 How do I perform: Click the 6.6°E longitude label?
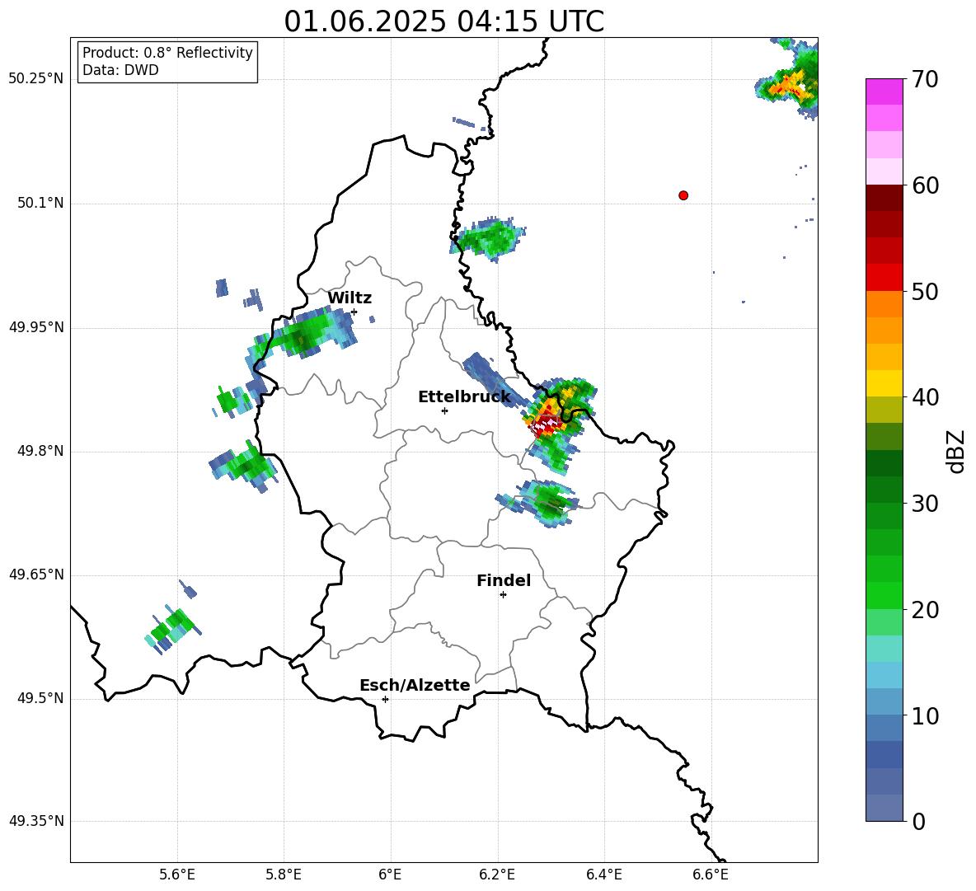pos(711,875)
